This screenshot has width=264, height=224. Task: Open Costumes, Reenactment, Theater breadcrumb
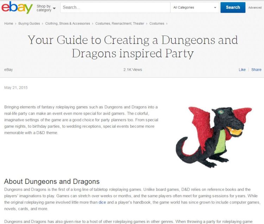click(x=120, y=23)
